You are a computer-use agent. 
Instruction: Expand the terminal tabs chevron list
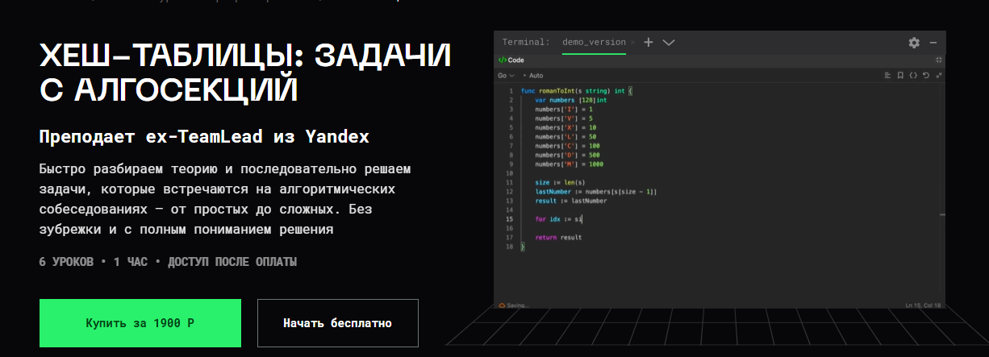(669, 43)
